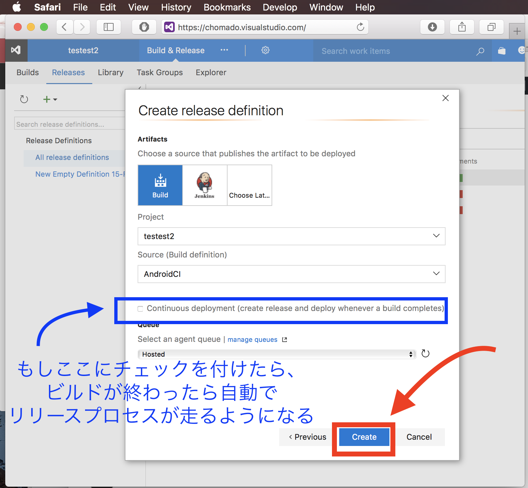Screen dimensions: 528x488
Task: Open the manage queues link
Action: [x=253, y=340]
